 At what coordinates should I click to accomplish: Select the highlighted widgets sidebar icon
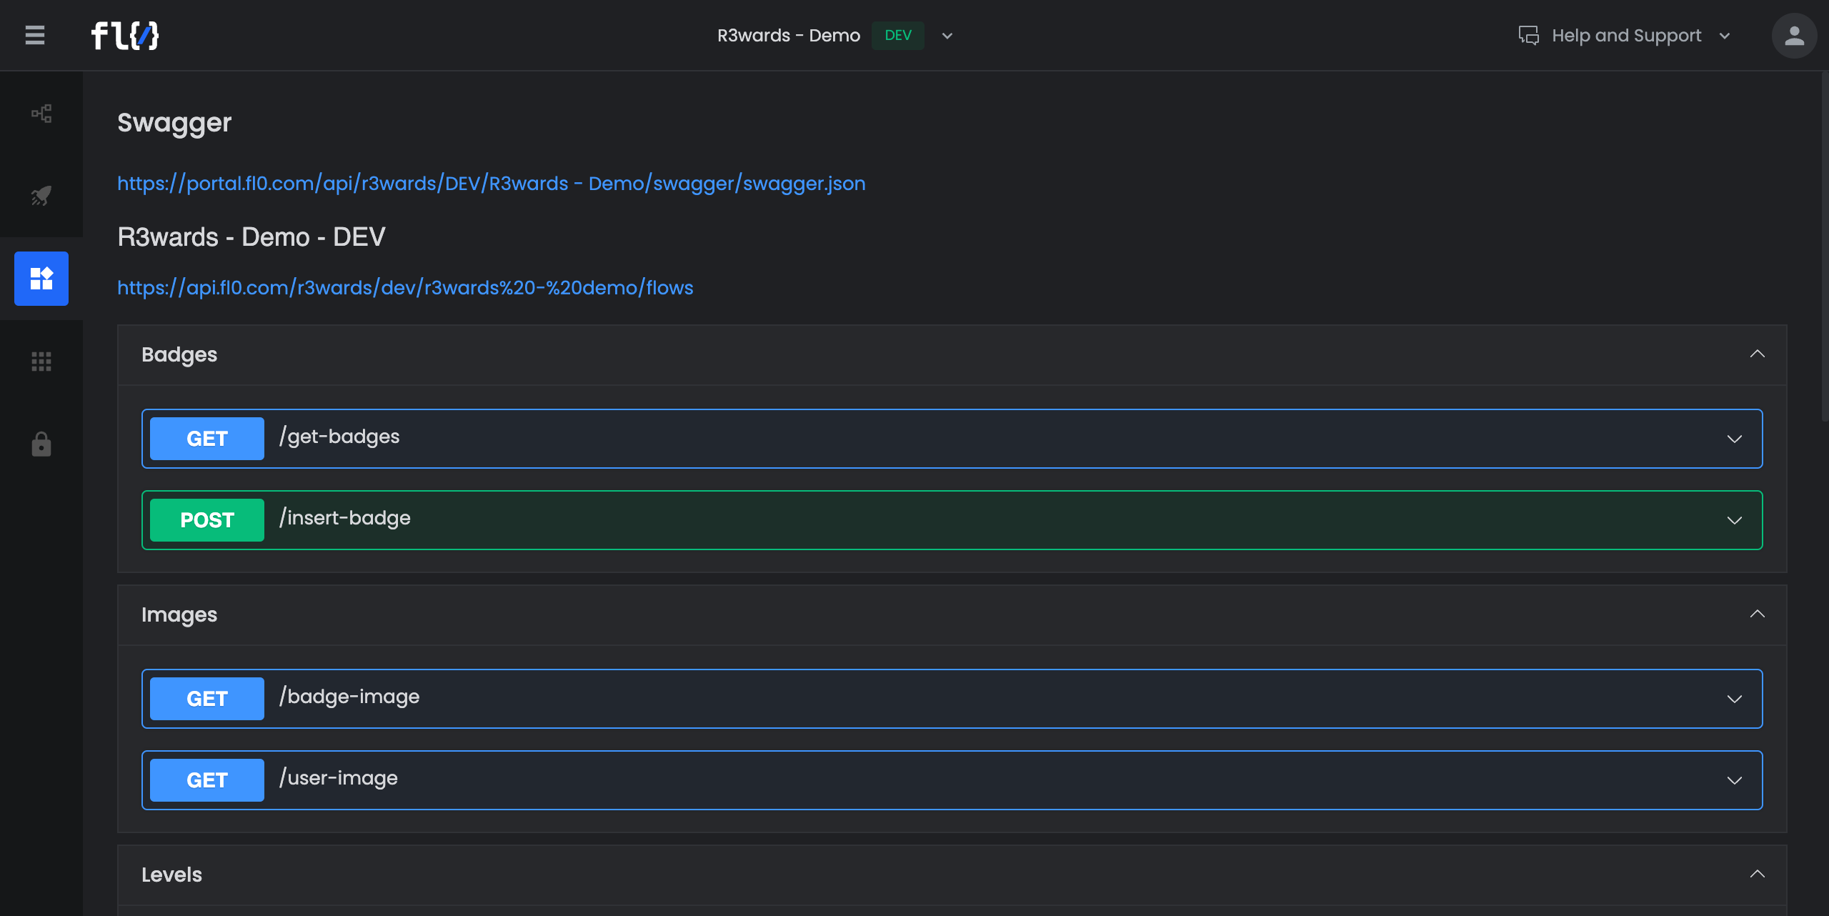tap(41, 279)
